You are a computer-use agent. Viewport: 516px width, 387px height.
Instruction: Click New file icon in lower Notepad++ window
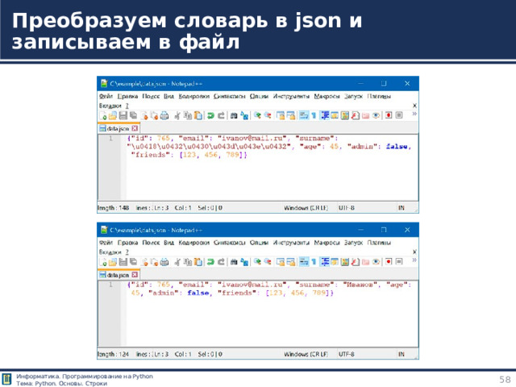(x=102, y=262)
